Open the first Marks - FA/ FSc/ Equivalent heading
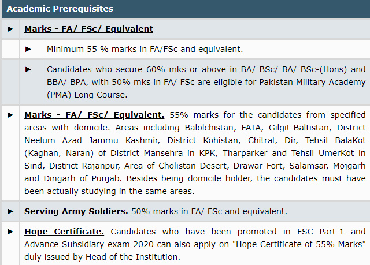The height and width of the screenshot is (265, 370). tap(88, 29)
